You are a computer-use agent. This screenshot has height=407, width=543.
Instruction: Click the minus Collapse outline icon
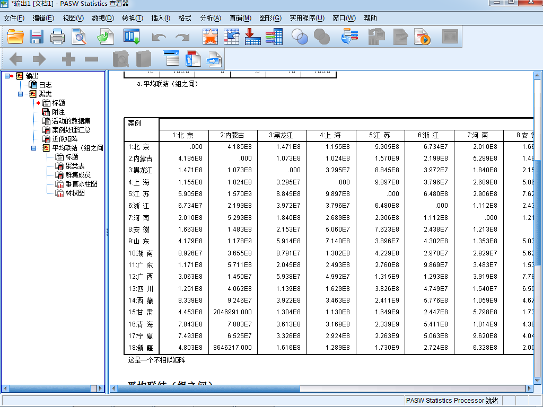point(91,59)
